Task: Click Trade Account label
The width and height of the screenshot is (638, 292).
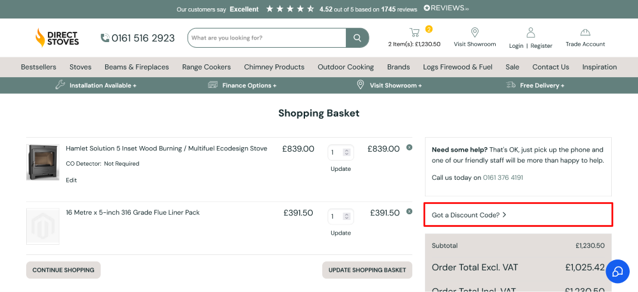Action: [x=585, y=45]
